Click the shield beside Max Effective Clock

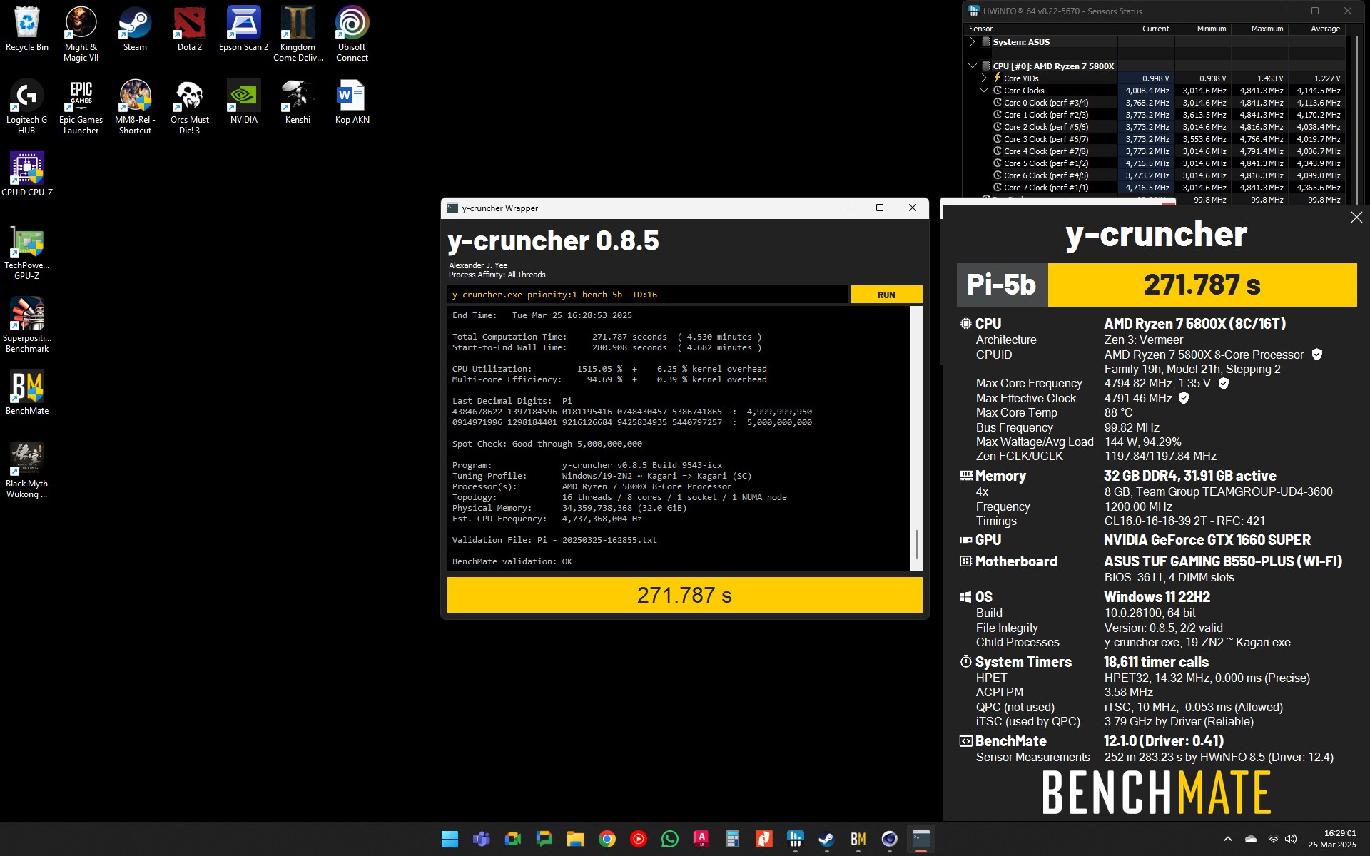[1184, 398]
